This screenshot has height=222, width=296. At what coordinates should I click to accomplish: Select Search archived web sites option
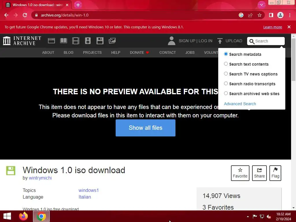pyautogui.click(x=226, y=93)
